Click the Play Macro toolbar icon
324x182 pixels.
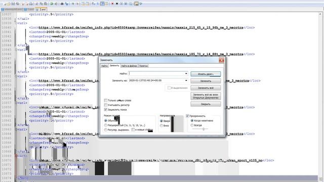tap(121, 4)
